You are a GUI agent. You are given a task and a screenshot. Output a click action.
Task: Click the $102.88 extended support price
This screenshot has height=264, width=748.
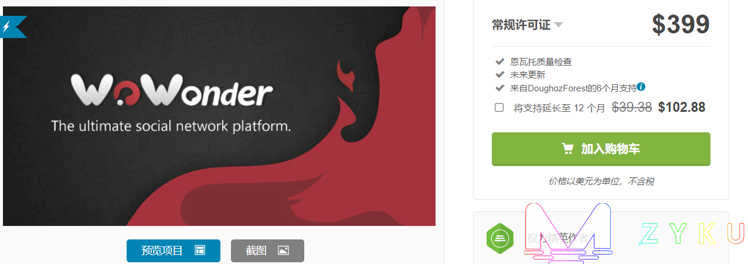[682, 107]
